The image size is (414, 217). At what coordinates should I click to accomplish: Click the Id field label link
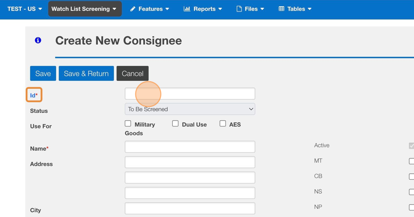(33, 96)
